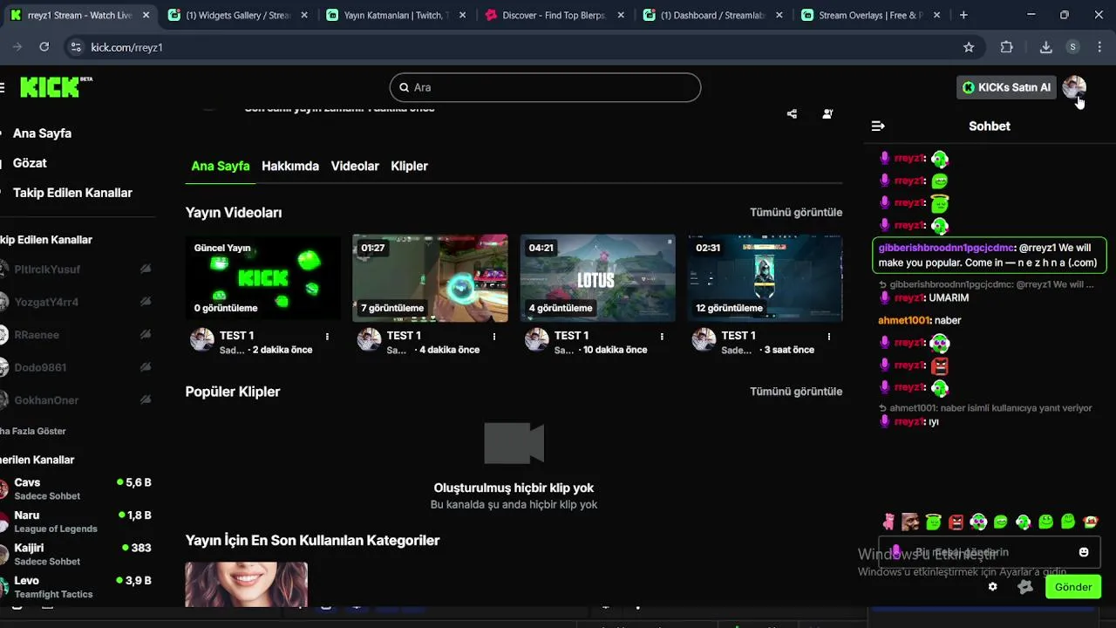Click the badge icon next to Gönder
Image resolution: width=1116 pixels, height=628 pixels.
(1025, 587)
